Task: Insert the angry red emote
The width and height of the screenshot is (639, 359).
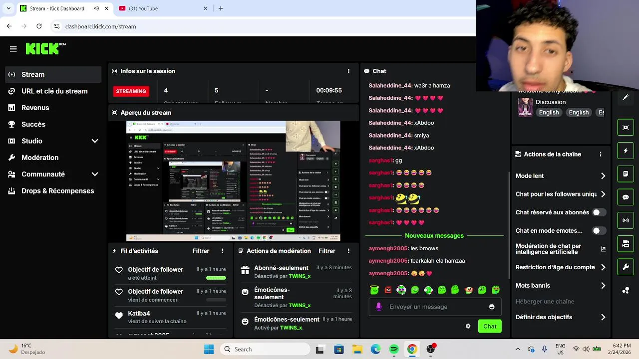Action: 388,290
